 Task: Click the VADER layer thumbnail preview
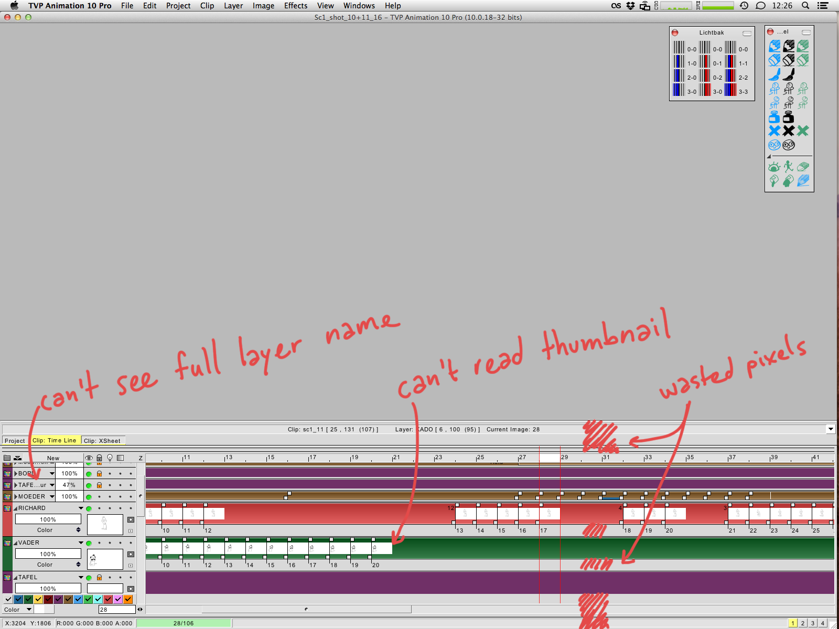click(105, 559)
